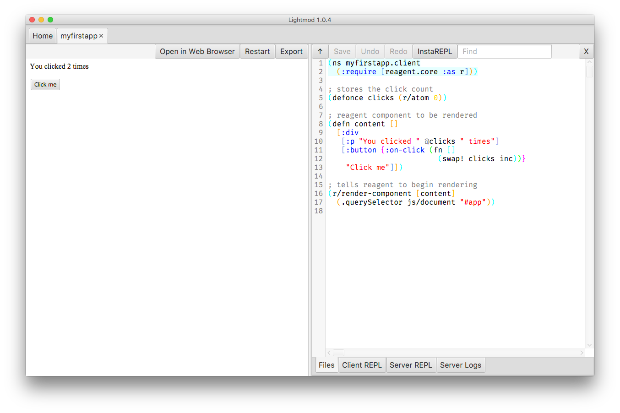Image resolution: width=620 pixels, height=413 pixels.
Task: Restart the app with Restart button
Action: click(257, 51)
